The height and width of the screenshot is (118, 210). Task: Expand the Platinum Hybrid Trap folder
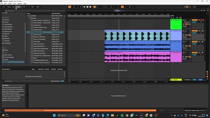(30, 28)
